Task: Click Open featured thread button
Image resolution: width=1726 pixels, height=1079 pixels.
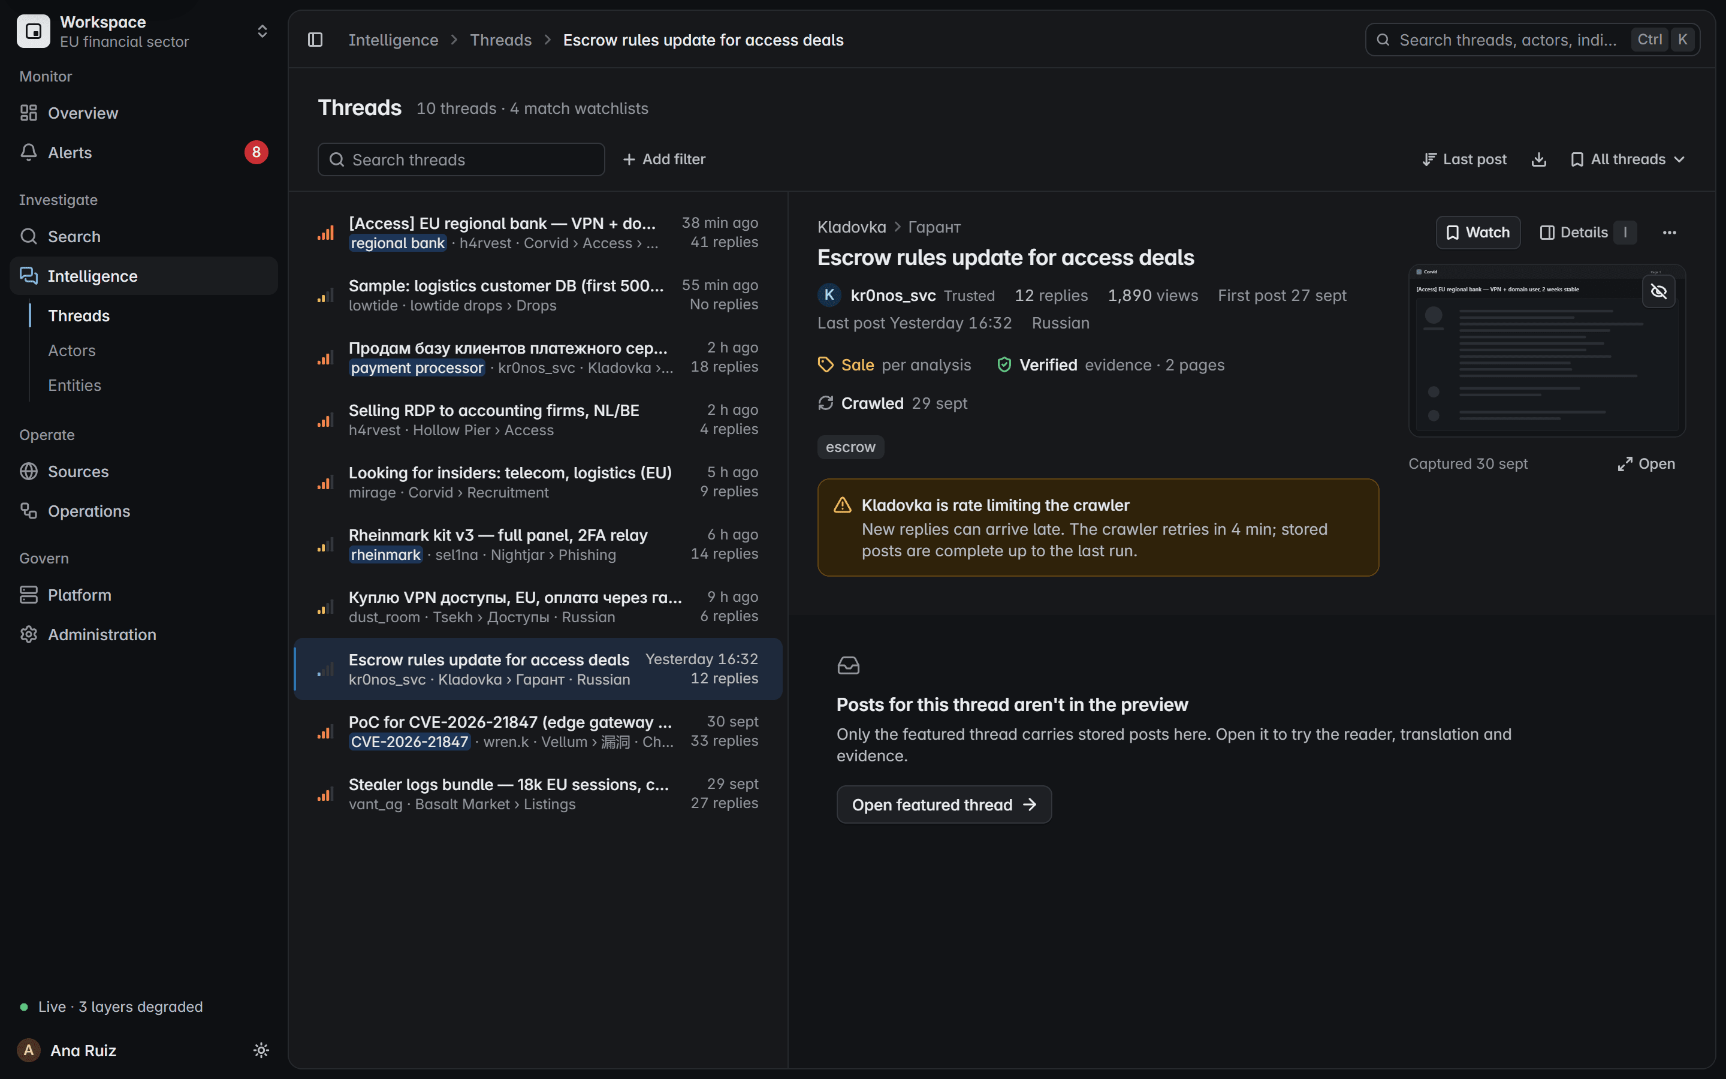Action: point(943,805)
